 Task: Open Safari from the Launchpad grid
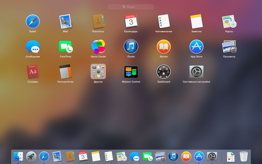(x=32, y=22)
